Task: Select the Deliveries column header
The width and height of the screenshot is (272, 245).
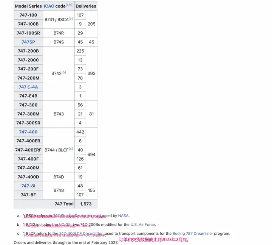Action: pyautogui.click(x=86, y=6)
